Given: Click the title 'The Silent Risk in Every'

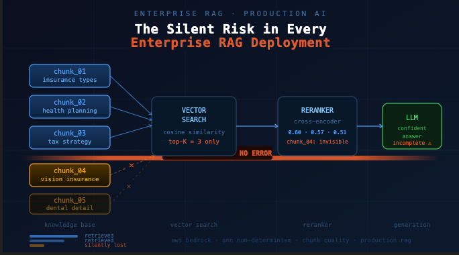Looking at the screenshot, I should point(230,29).
